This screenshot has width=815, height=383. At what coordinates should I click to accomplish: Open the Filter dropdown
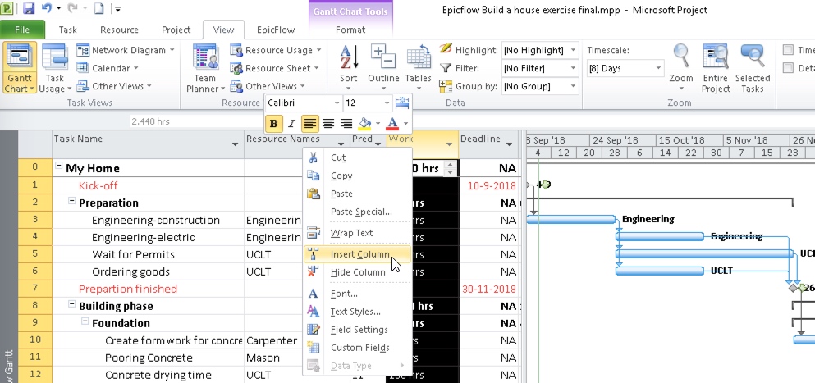coord(574,68)
